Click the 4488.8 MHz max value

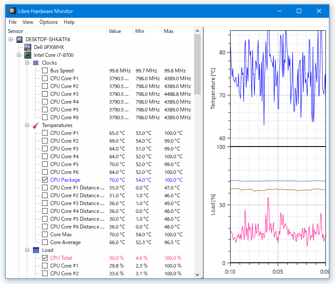[x=177, y=94]
